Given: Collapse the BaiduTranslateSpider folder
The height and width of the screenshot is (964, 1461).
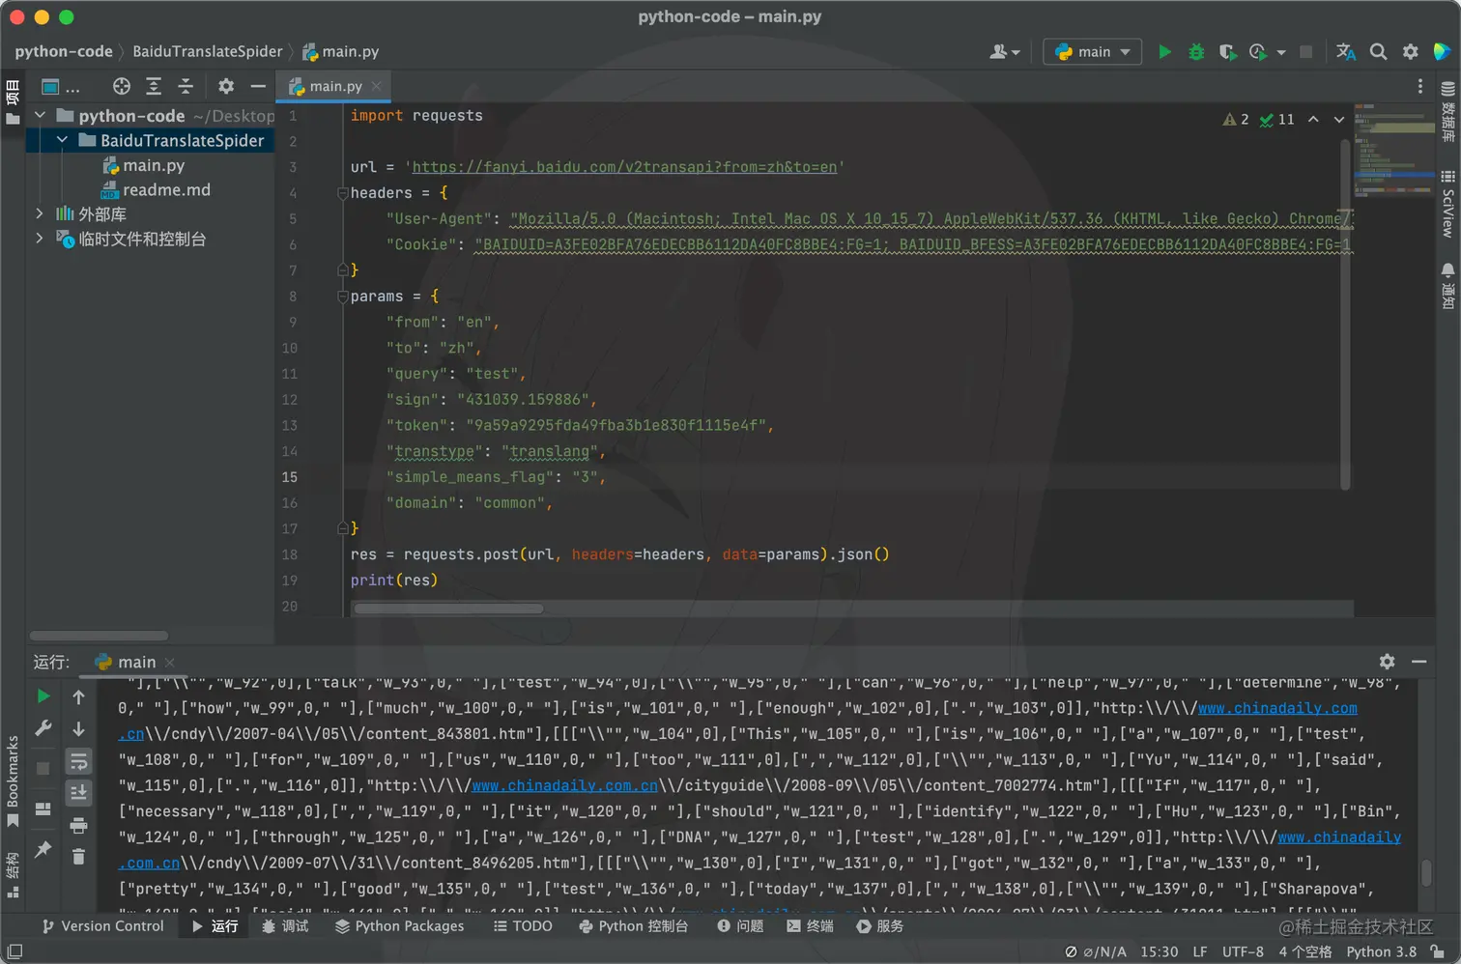Looking at the screenshot, I should (62, 140).
